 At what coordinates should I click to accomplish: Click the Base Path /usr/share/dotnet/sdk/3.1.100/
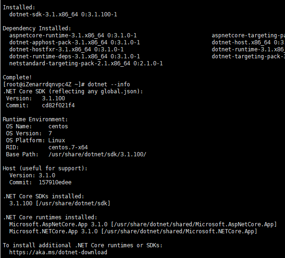[x=97, y=154]
